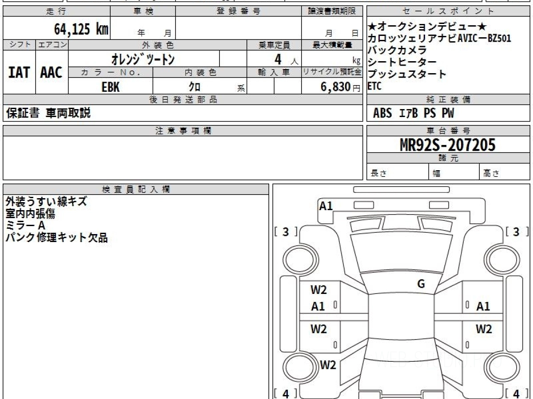Screen dimensions: 533x399
Task: Select the color code EBK
Action: coord(111,87)
